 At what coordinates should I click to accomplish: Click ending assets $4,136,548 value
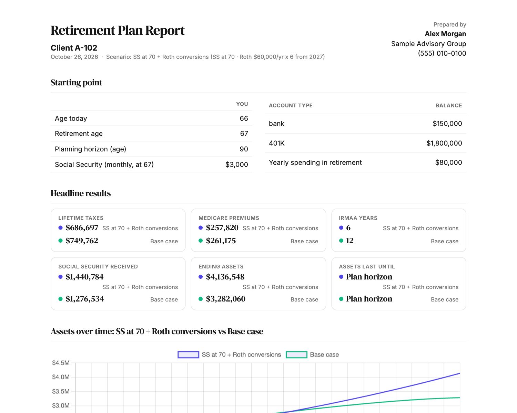[225, 277]
